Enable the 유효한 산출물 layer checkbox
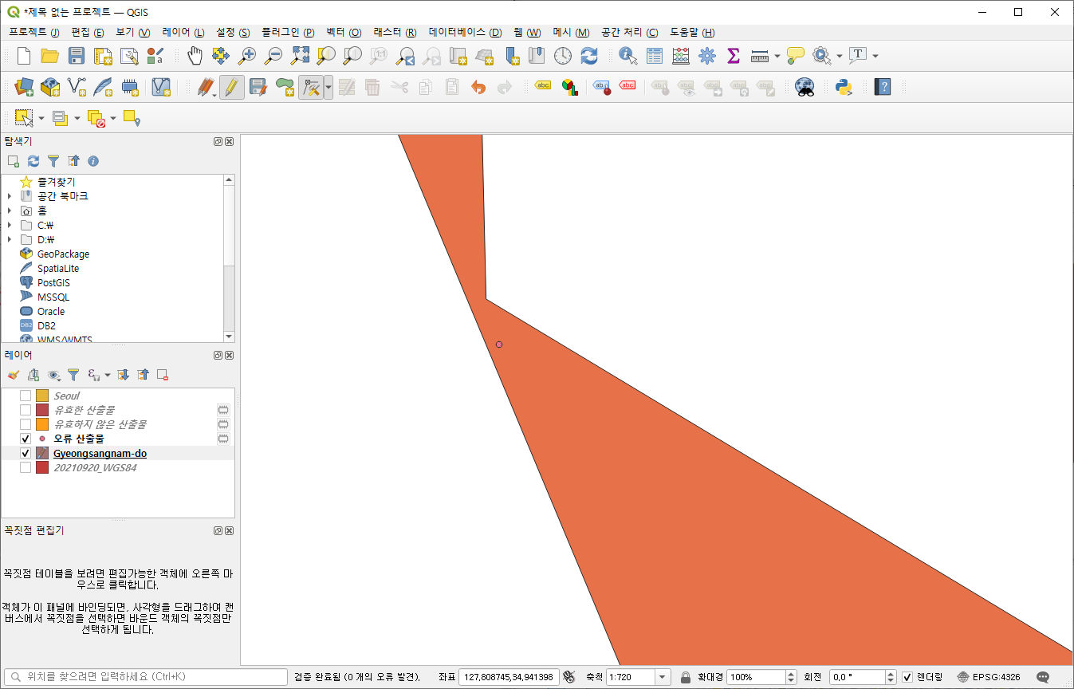1074x689 pixels. (x=26, y=410)
